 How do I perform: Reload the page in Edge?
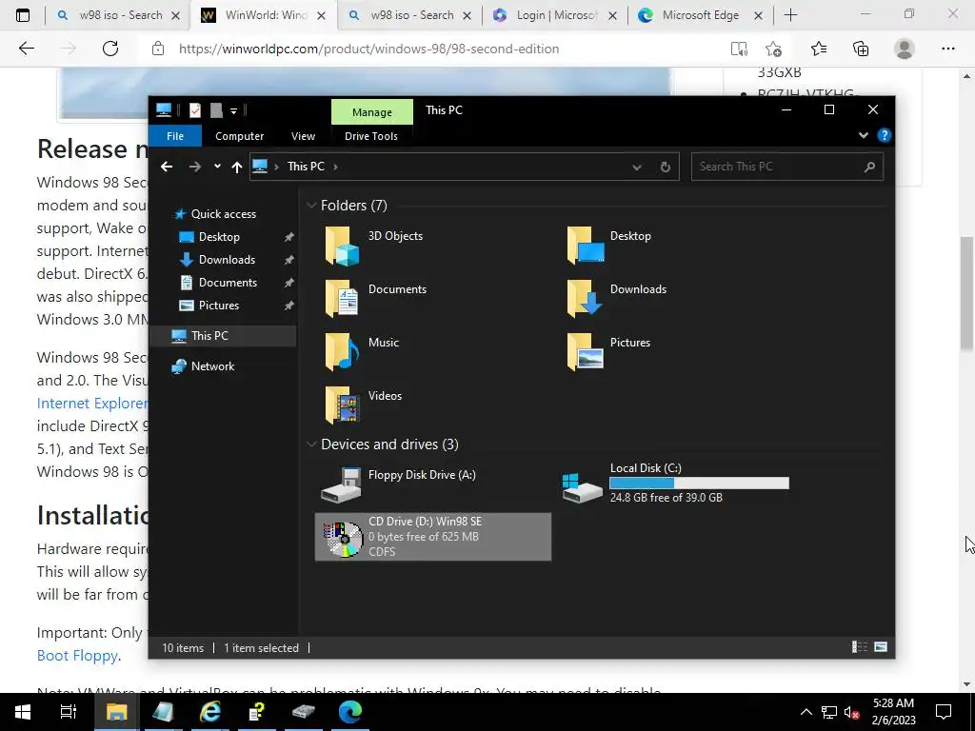click(x=110, y=49)
